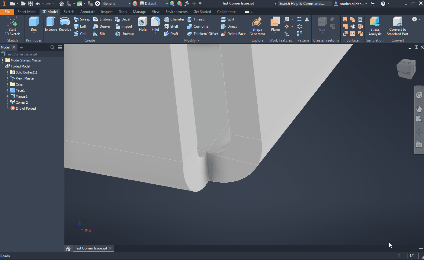Undo the last action
The width and height of the screenshot is (424, 260).
38,4
